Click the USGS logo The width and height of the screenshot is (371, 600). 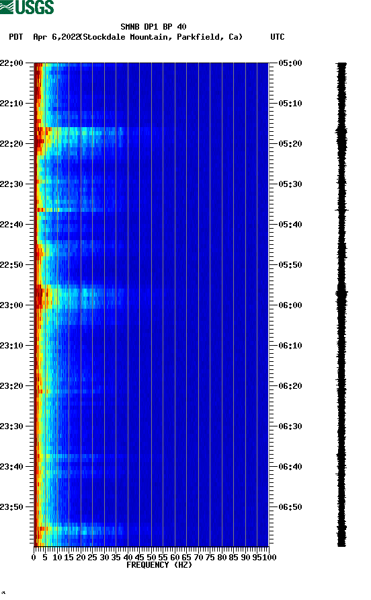[27, 7]
